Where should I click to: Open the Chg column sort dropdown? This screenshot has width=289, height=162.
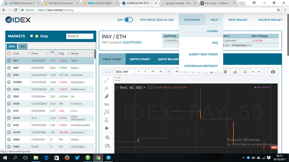pos(68,53)
